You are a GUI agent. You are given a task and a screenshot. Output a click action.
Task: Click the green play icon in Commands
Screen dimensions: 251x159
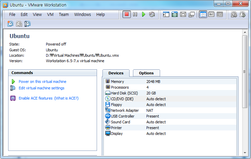point(13,82)
